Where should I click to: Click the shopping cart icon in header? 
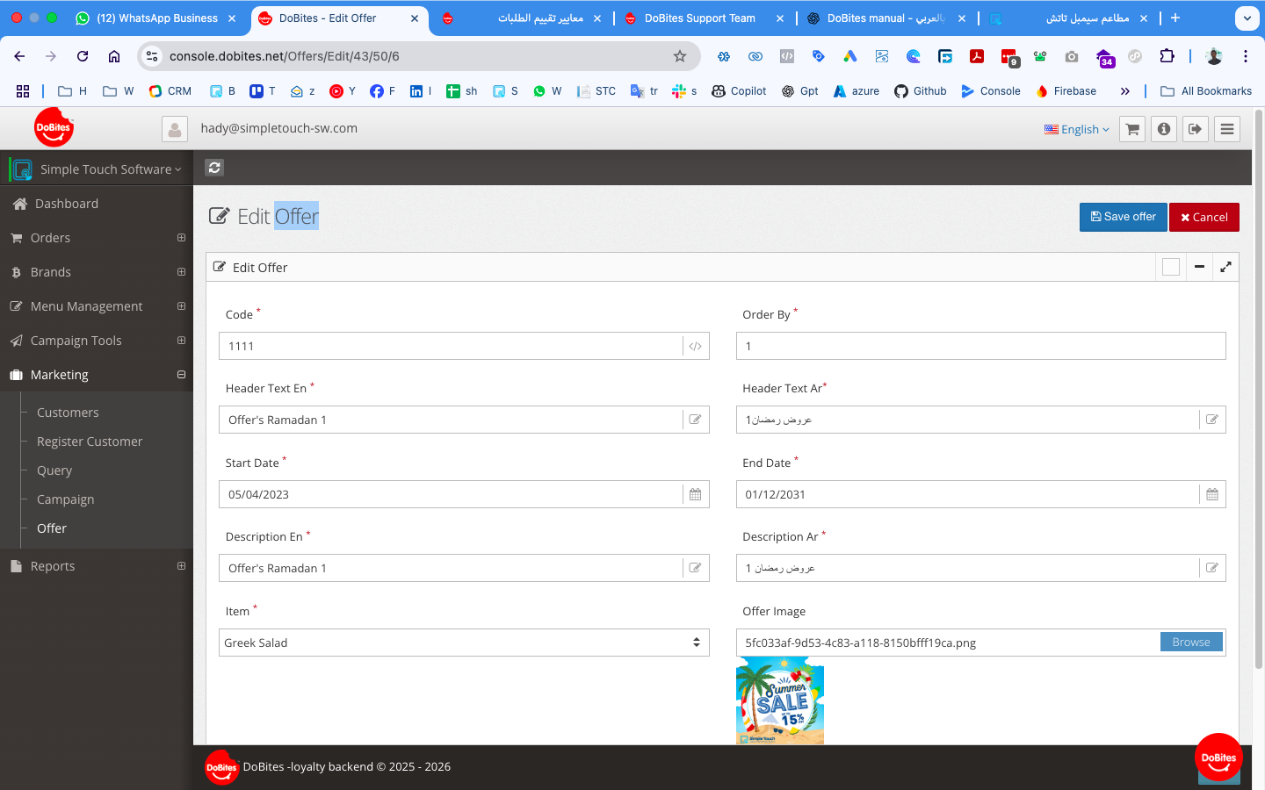point(1132,129)
